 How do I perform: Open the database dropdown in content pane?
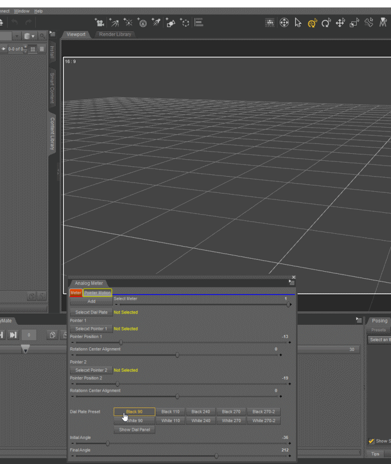coord(29,36)
